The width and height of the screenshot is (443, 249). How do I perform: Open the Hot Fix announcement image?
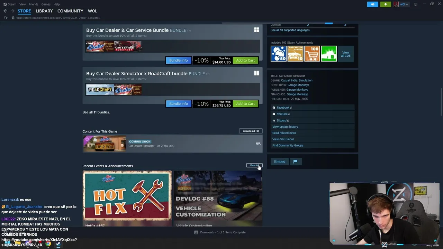pyautogui.click(x=127, y=196)
